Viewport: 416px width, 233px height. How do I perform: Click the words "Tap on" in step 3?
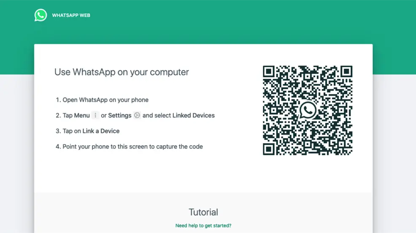[72, 131]
